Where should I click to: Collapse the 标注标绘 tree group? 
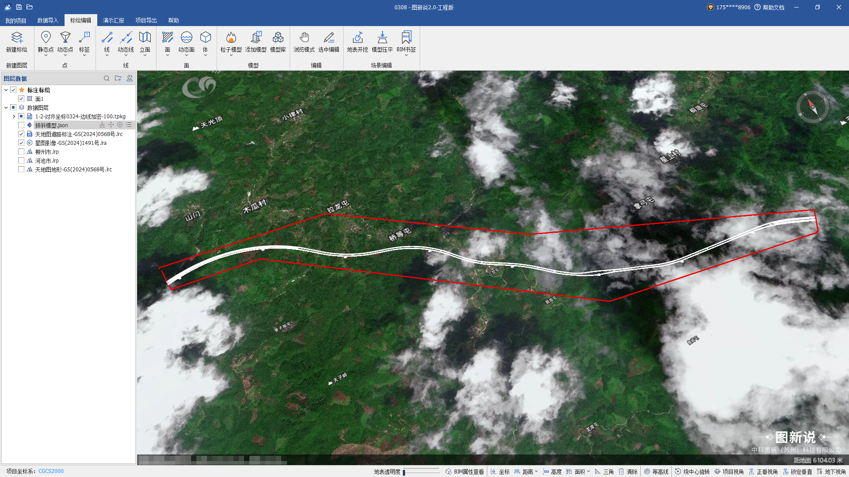coord(6,90)
